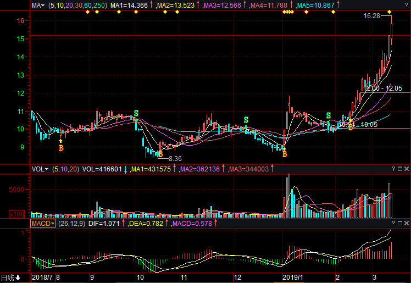411x283 pixels.
Task: Click the B buy marker before 2019/1
Action: coord(285,154)
